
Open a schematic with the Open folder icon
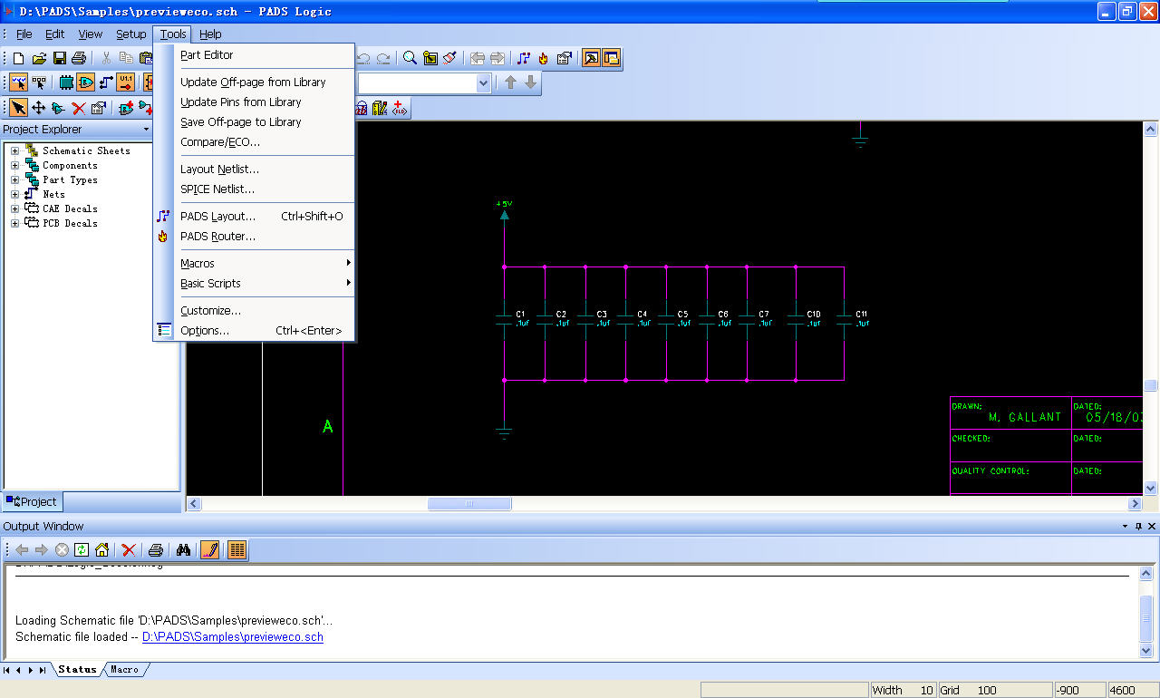point(39,58)
